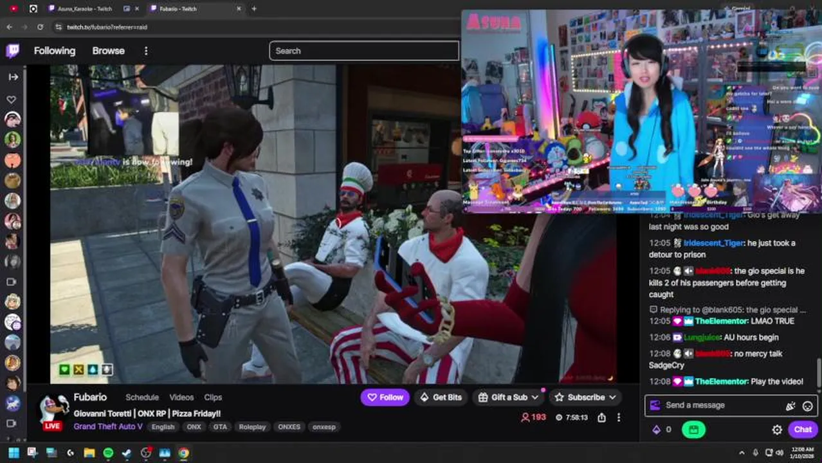Open the taskbar clock showing 12:08 AM

pos(802,453)
